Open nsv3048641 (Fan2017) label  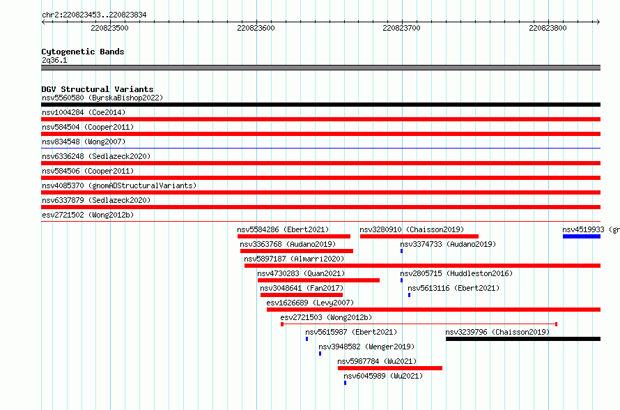coord(302,288)
